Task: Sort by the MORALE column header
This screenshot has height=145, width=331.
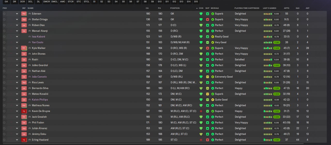Action: pos(215,8)
